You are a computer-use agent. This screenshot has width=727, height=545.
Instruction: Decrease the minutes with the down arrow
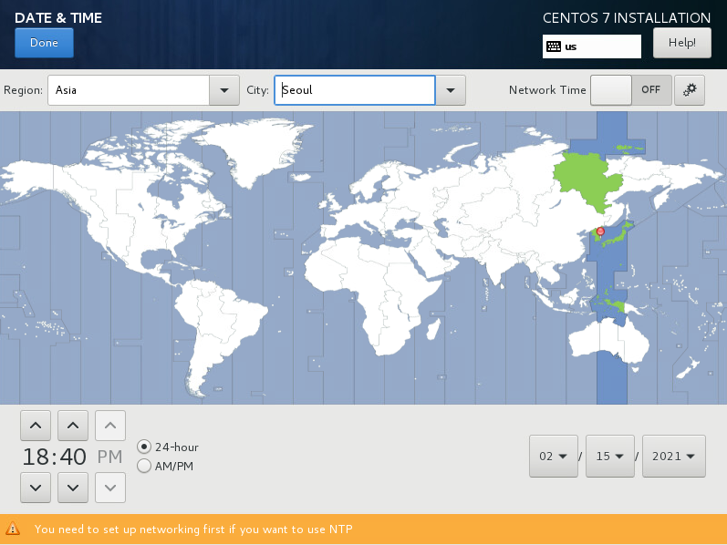pos(73,488)
